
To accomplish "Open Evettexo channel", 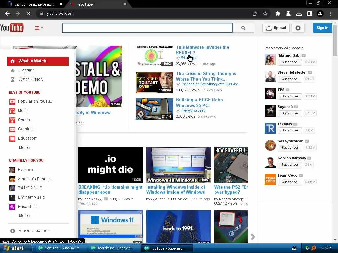I will [x=25, y=170].
